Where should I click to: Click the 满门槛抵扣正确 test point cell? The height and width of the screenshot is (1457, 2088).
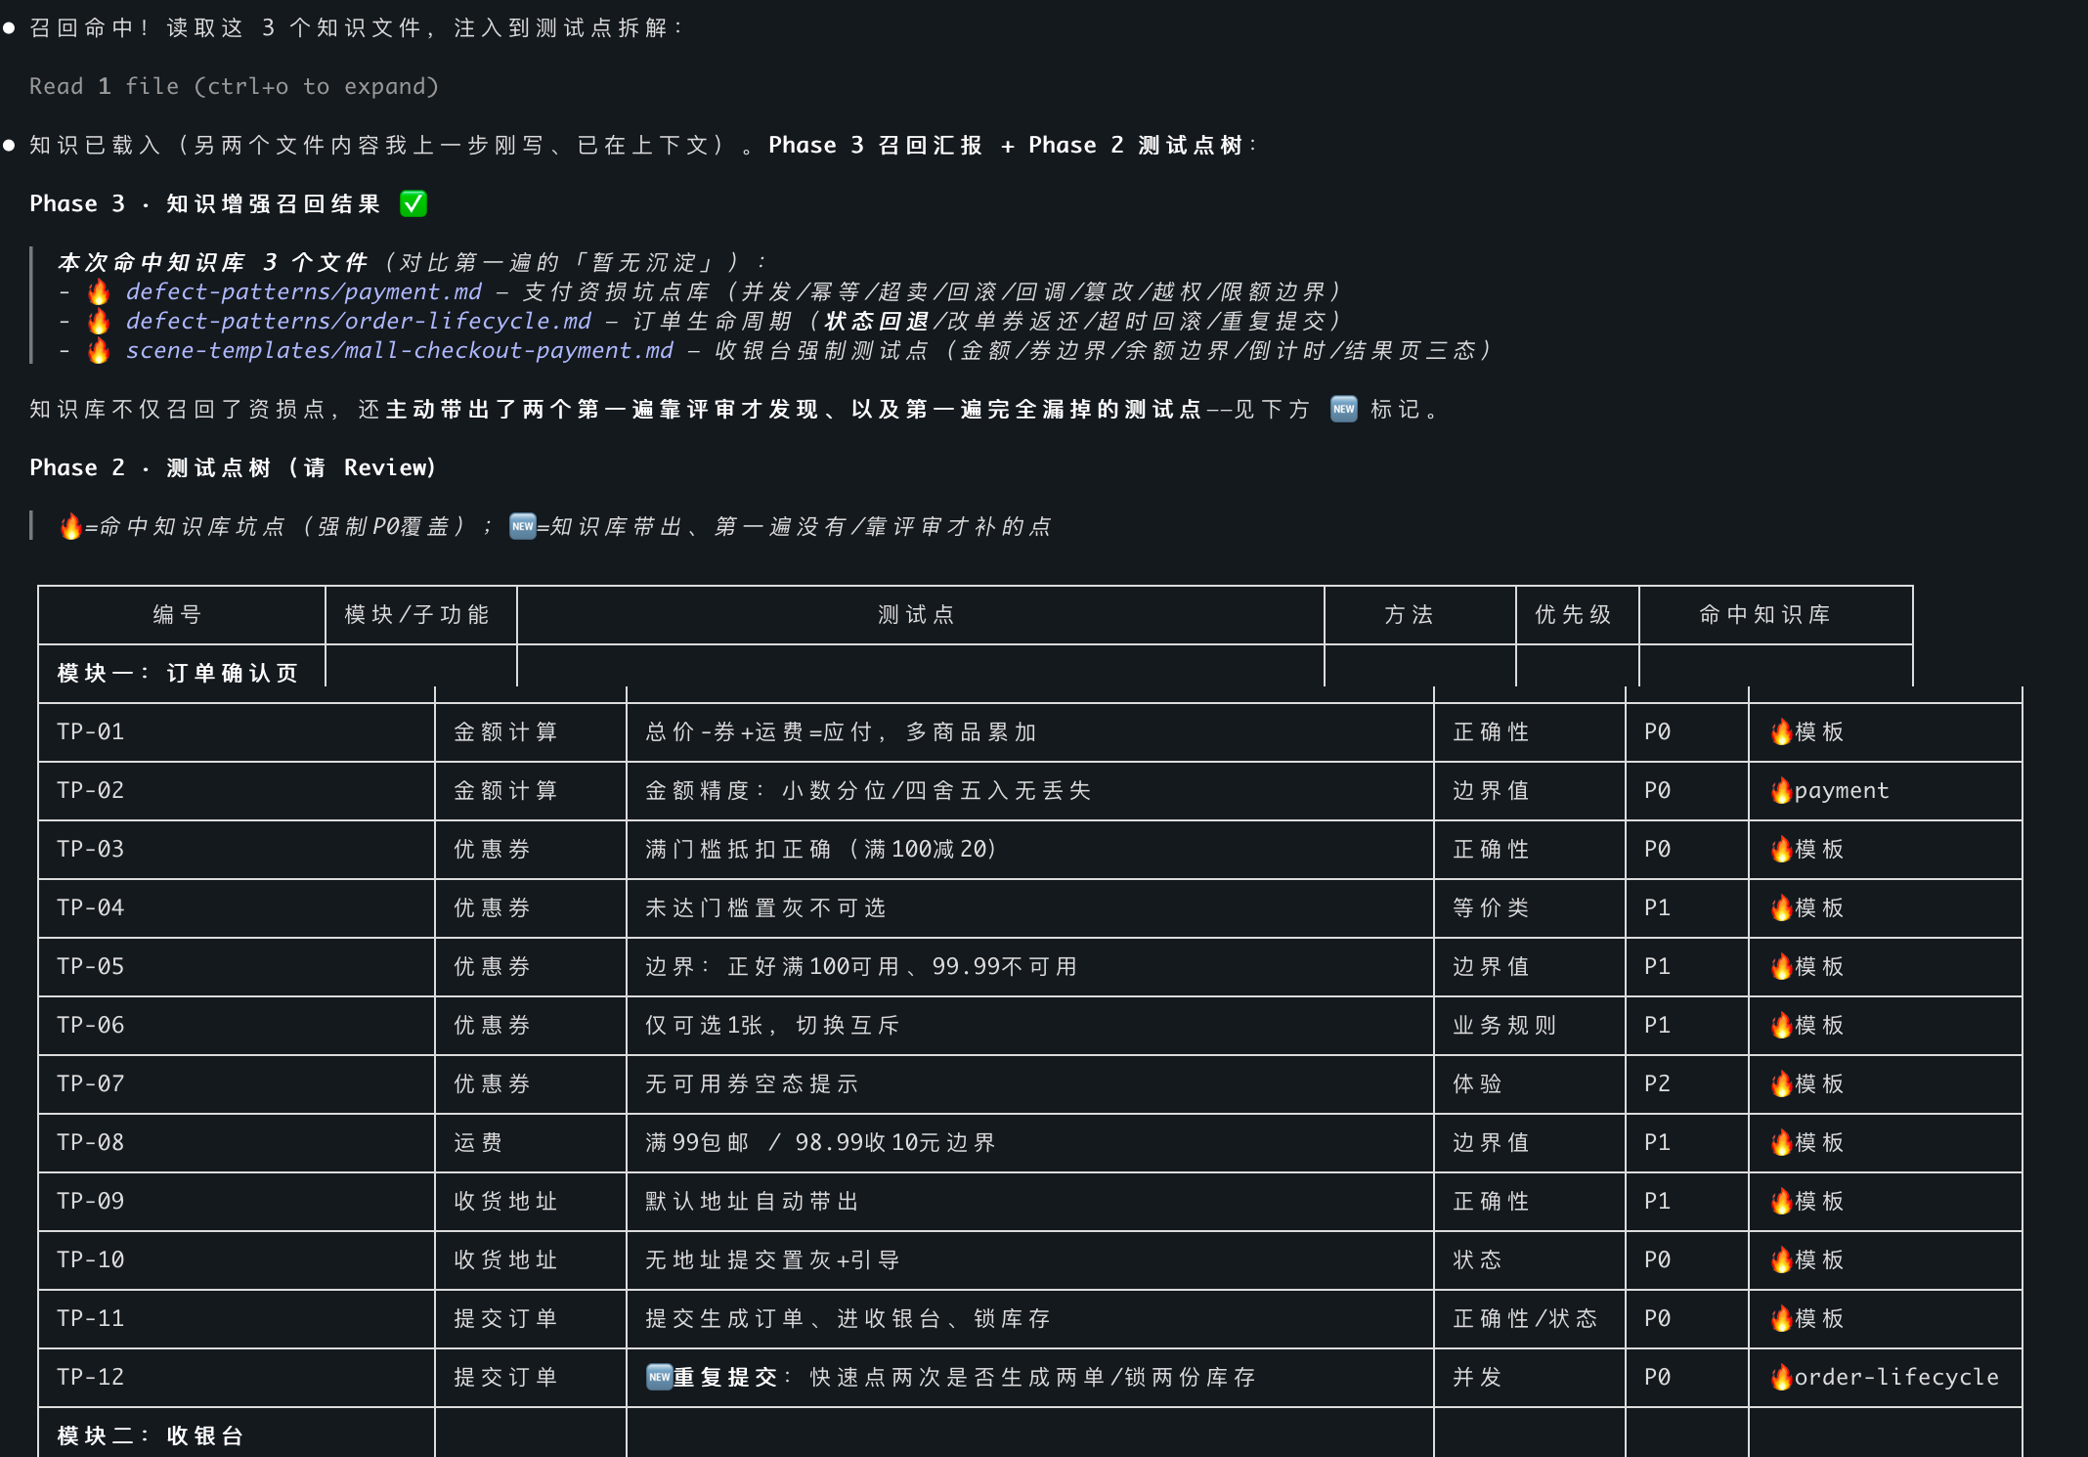point(1030,849)
